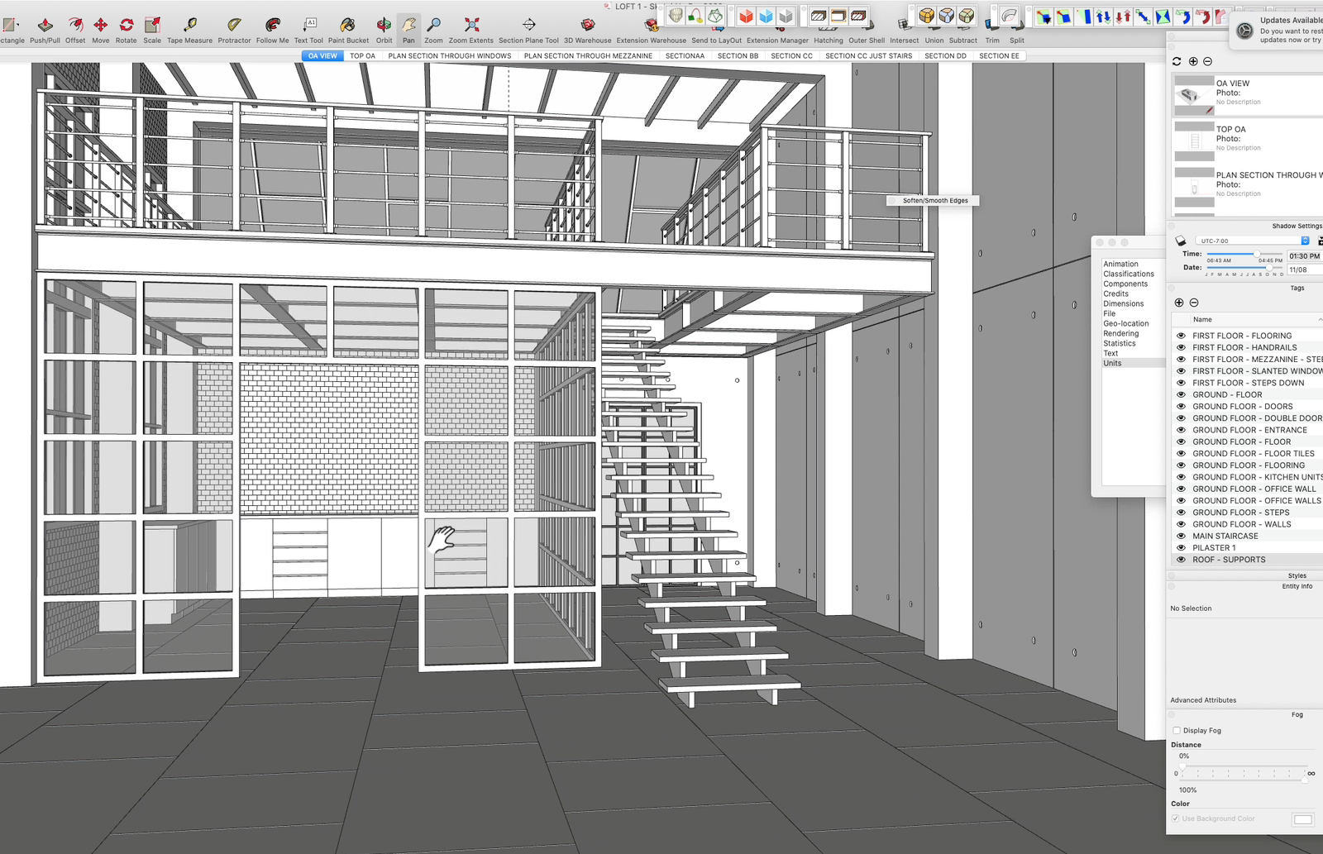Toggle visibility of PILASTER 1 tag
The height and width of the screenshot is (854, 1323).
[1181, 547]
